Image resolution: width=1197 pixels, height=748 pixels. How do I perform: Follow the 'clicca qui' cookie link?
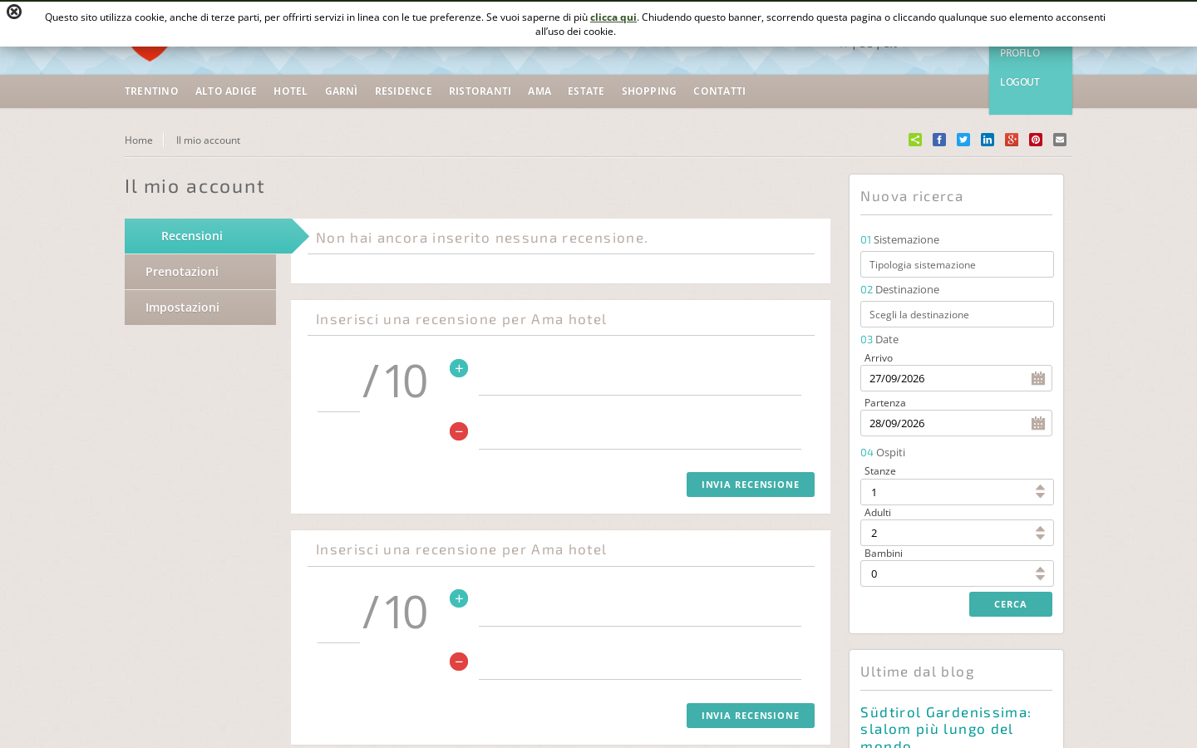pyautogui.click(x=613, y=17)
